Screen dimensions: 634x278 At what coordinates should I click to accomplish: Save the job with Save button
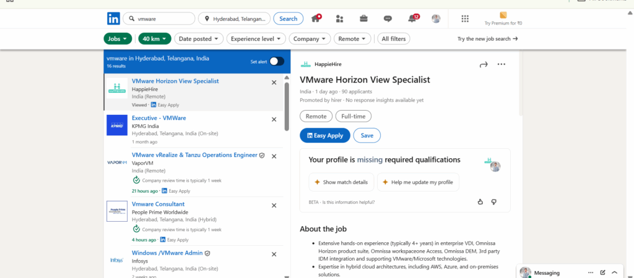tap(367, 135)
